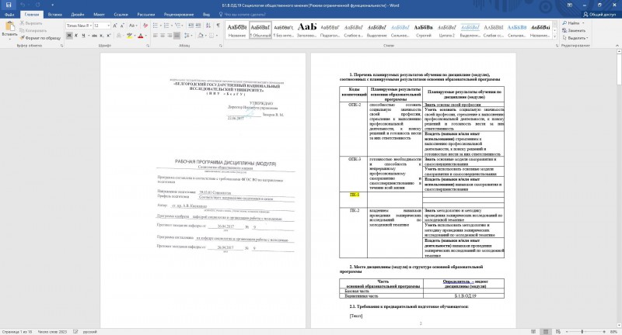Apply the yellow text highlight color
The height and width of the screenshot is (335, 622).
pyautogui.click(x=129, y=36)
